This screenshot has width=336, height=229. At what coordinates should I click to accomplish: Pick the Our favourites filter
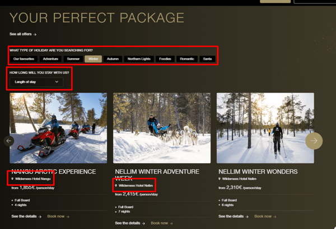[24, 59]
